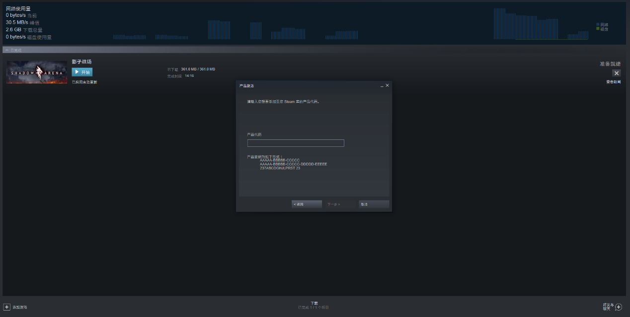This screenshot has width=630, height=317.
Task: Click the 下载 status at bottom center
Action: click(314, 303)
